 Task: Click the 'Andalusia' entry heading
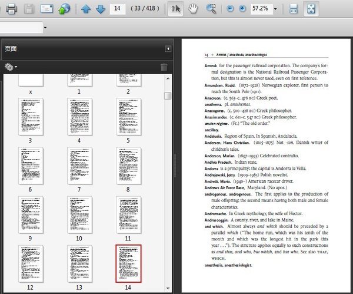pyautogui.click(x=213, y=136)
